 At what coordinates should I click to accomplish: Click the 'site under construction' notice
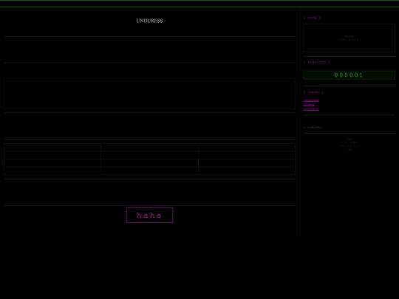point(349,144)
